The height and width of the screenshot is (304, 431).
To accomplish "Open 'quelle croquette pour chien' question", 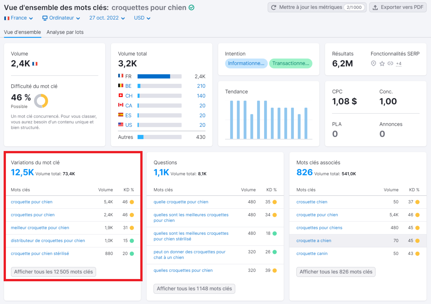I will (181, 202).
